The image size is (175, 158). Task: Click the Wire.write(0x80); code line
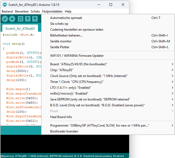click(22, 103)
